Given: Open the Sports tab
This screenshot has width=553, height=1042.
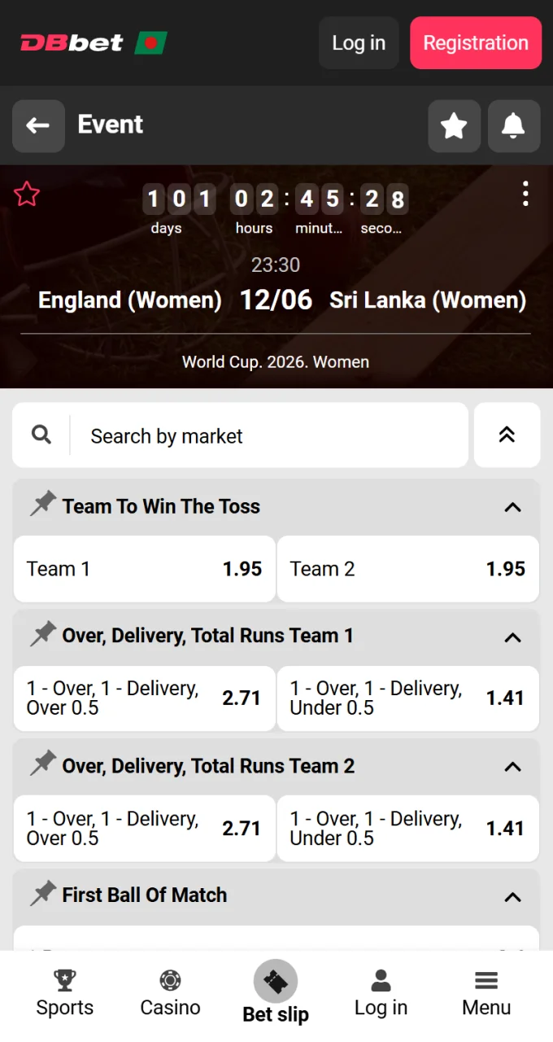Looking at the screenshot, I should pos(65,994).
